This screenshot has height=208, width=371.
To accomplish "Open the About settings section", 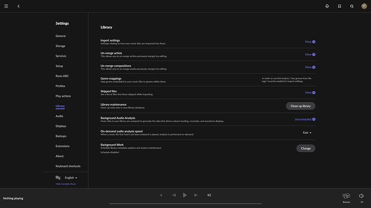I will point(59,156).
